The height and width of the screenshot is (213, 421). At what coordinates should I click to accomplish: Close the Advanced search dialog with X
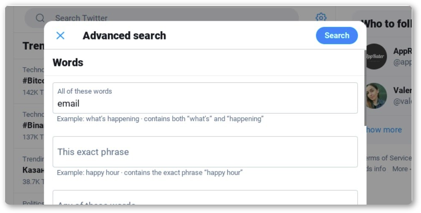tap(61, 35)
